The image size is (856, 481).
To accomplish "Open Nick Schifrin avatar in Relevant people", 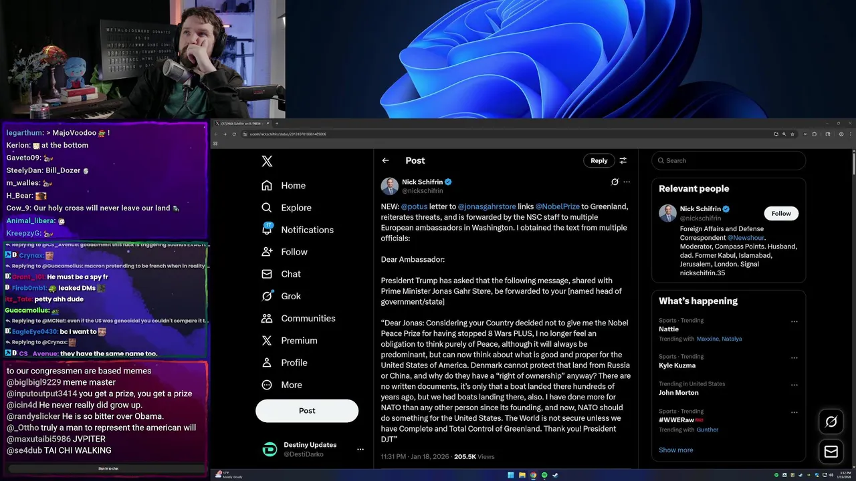I will 667,213.
